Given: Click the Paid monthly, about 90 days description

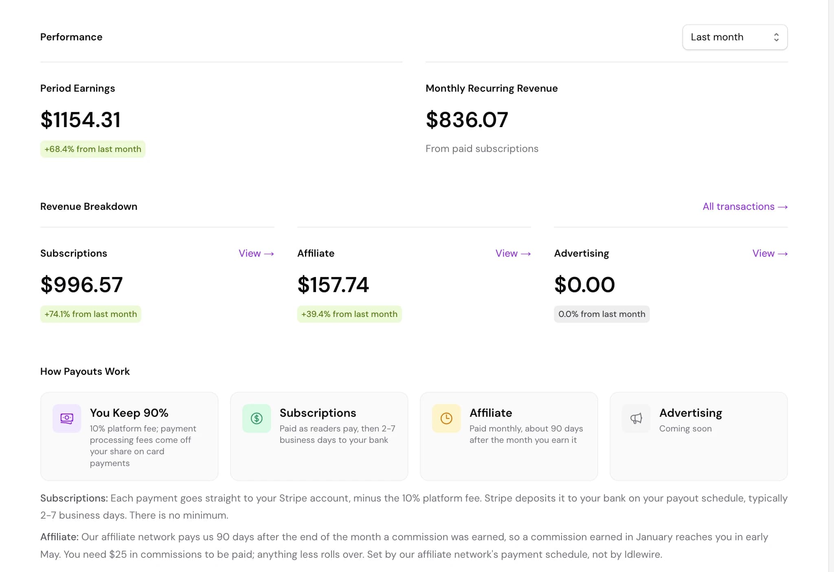Looking at the screenshot, I should pyautogui.click(x=526, y=434).
